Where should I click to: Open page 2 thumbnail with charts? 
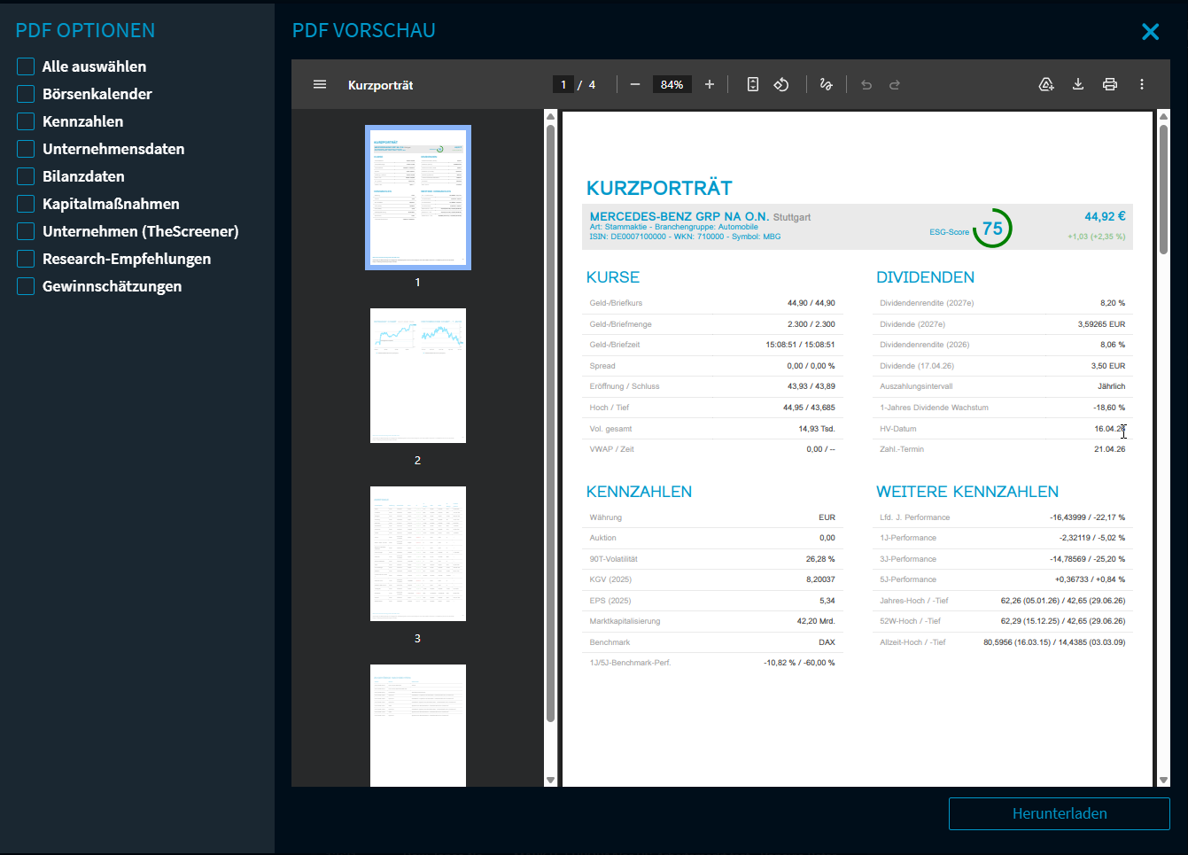pos(418,376)
